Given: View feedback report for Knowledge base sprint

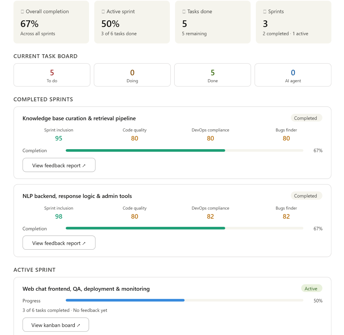Looking at the screenshot, I should pyautogui.click(x=59, y=165).
